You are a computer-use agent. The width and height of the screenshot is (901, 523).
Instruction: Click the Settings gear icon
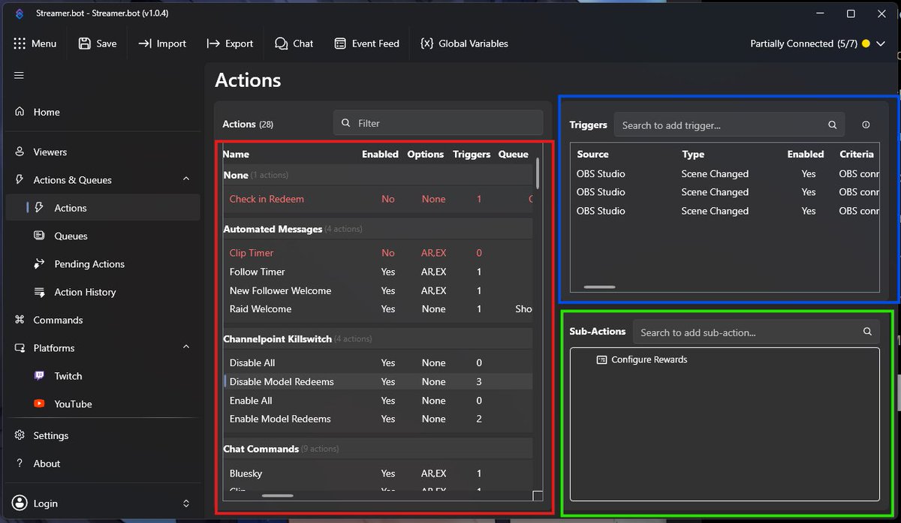(x=20, y=435)
